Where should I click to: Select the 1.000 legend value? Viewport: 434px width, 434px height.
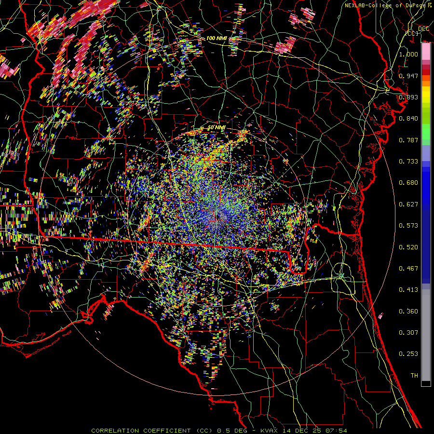click(408, 54)
